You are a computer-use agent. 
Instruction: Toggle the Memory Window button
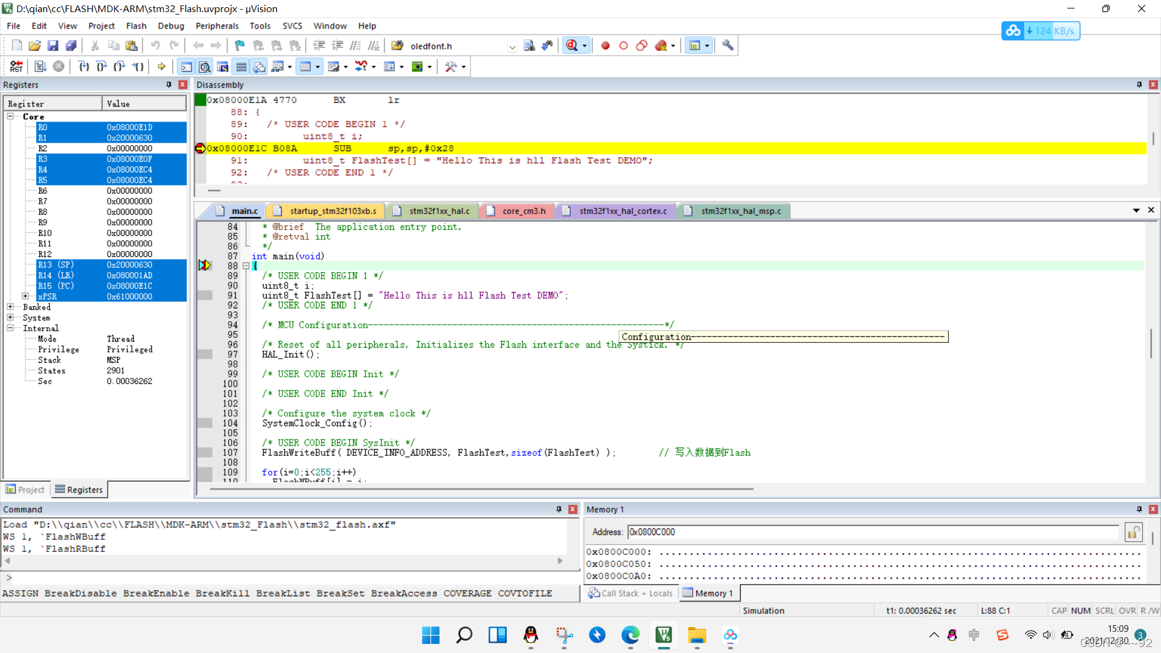tap(305, 67)
